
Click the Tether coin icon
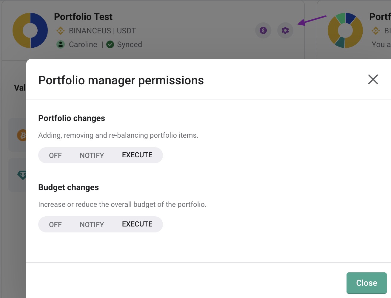pos(22,175)
